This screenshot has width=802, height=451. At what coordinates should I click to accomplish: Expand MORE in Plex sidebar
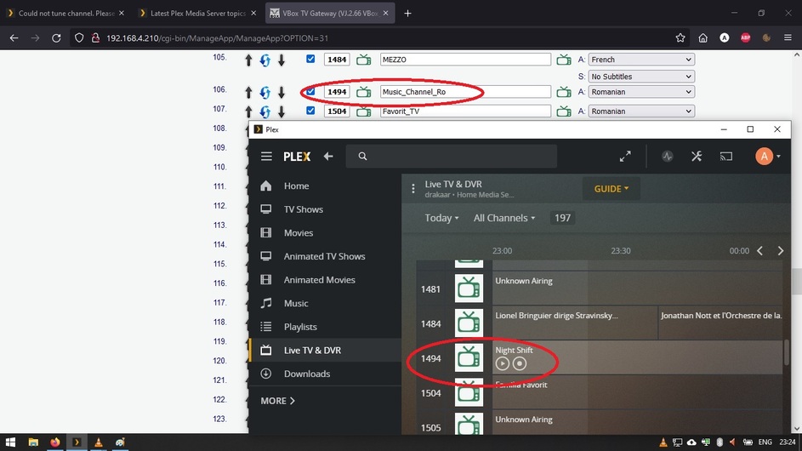[x=278, y=401]
